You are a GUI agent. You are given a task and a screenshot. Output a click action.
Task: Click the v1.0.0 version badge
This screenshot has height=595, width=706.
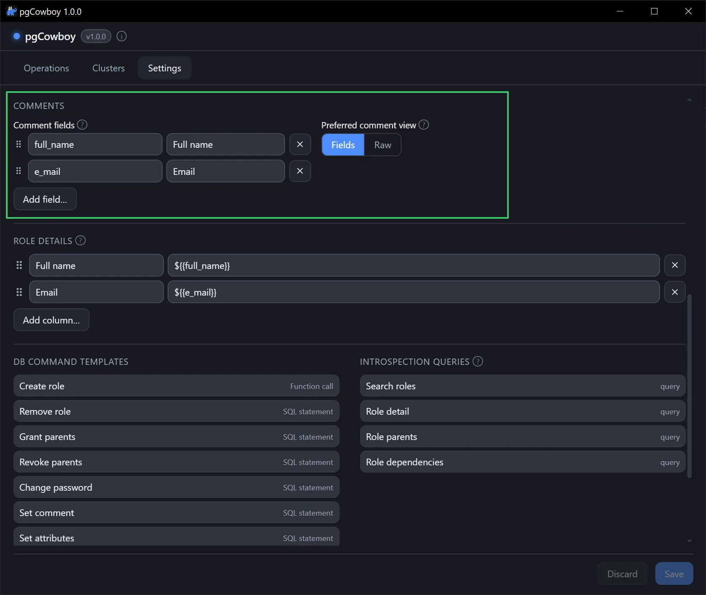(x=96, y=36)
